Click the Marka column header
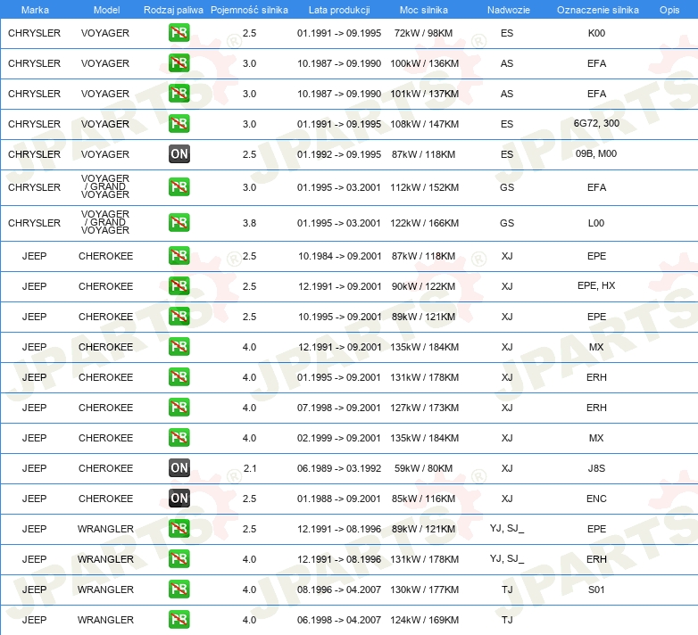 pos(35,10)
